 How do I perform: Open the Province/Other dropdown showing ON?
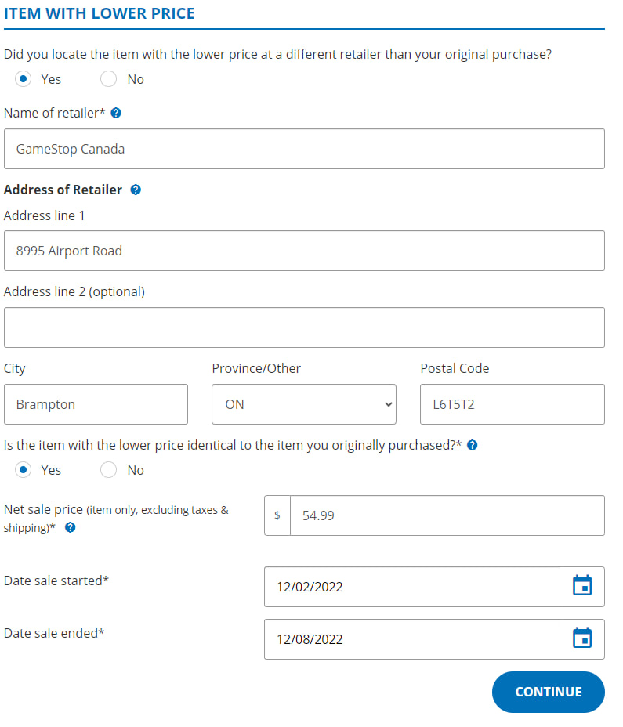click(x=304, y=404)
